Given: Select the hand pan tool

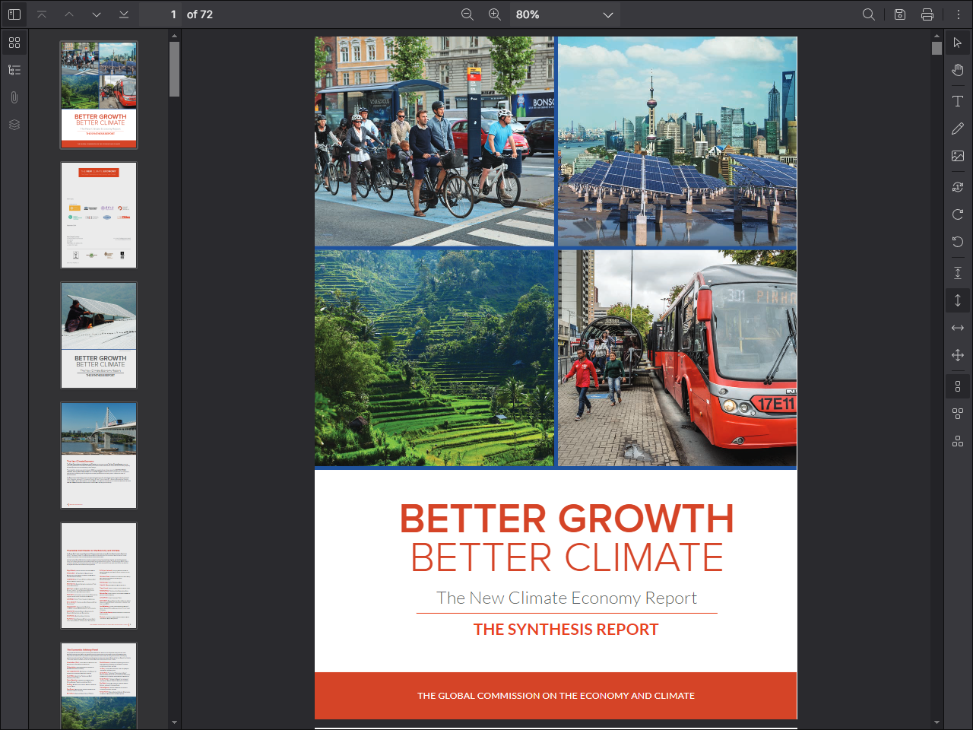Looking at the screenshot, I should (958, 70).
